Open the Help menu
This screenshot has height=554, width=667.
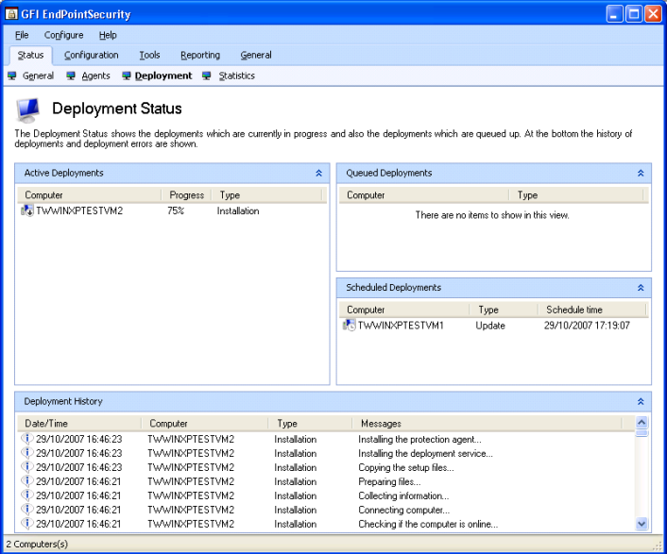click(108, 35)
